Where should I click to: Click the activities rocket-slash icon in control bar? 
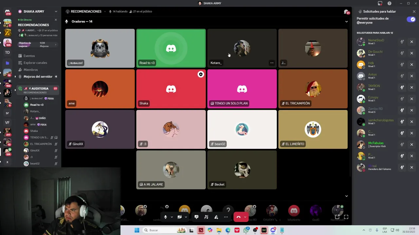[x=206, y=217]
